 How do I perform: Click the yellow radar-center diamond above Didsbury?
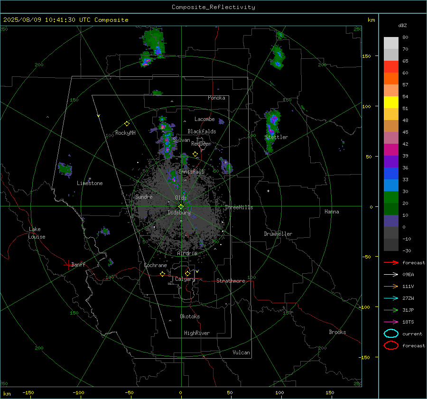(x=181, y=207)
